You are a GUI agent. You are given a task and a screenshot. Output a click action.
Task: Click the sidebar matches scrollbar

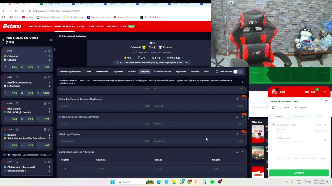click(x=55, y=49)
